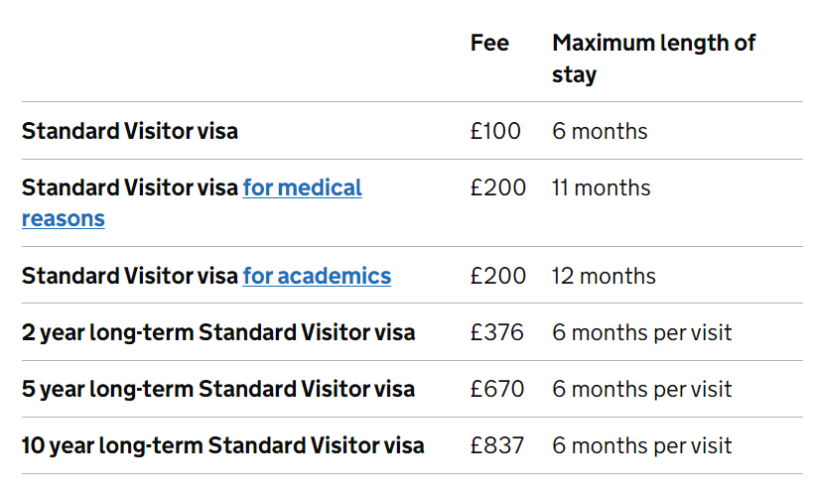Click the £376 fee cell
The image size is (813, 491).
pos(496,332)
